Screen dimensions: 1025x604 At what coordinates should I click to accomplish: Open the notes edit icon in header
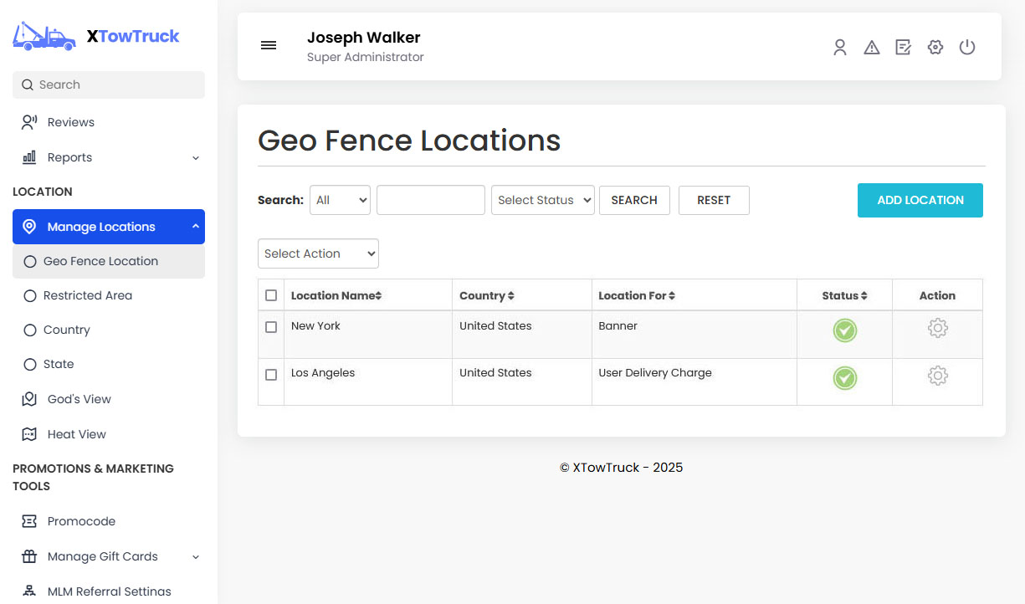point(904,48)
